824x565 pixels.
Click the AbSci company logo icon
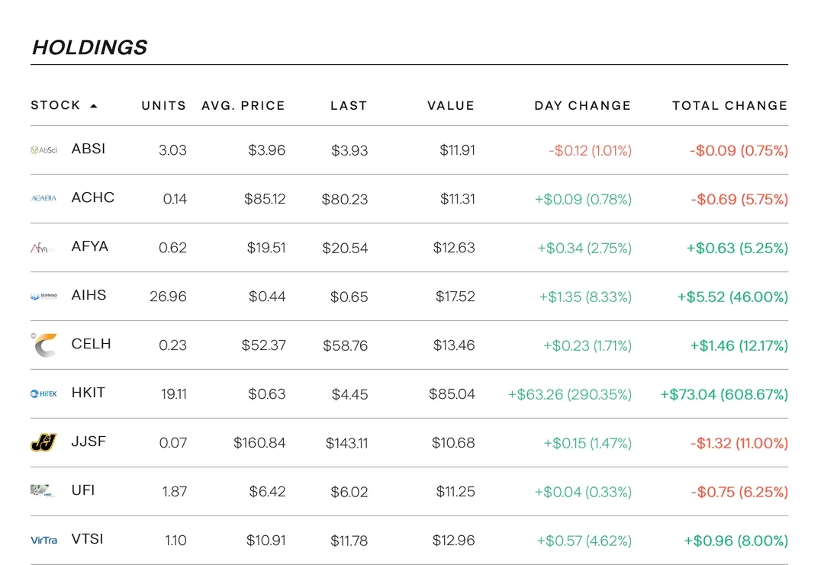(43, 150)
